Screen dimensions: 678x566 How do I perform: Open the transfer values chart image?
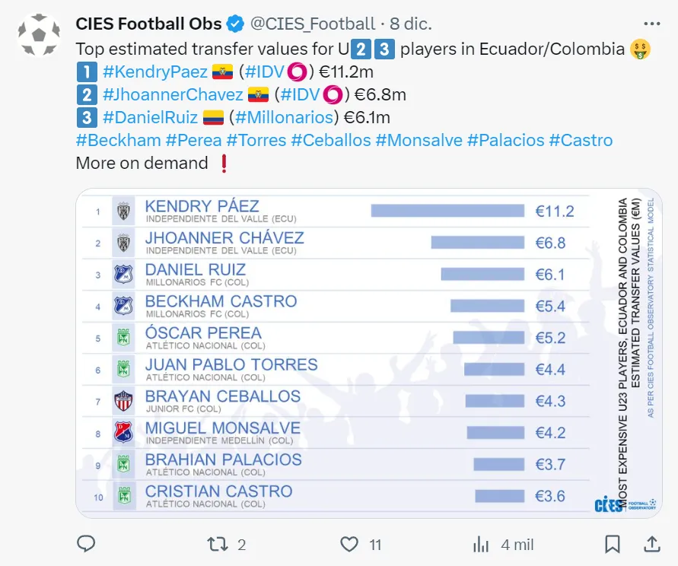(369, 353)
